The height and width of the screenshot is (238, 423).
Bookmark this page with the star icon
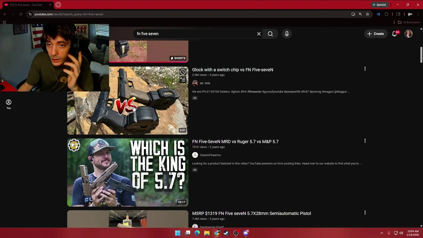[x=367, y=14]
